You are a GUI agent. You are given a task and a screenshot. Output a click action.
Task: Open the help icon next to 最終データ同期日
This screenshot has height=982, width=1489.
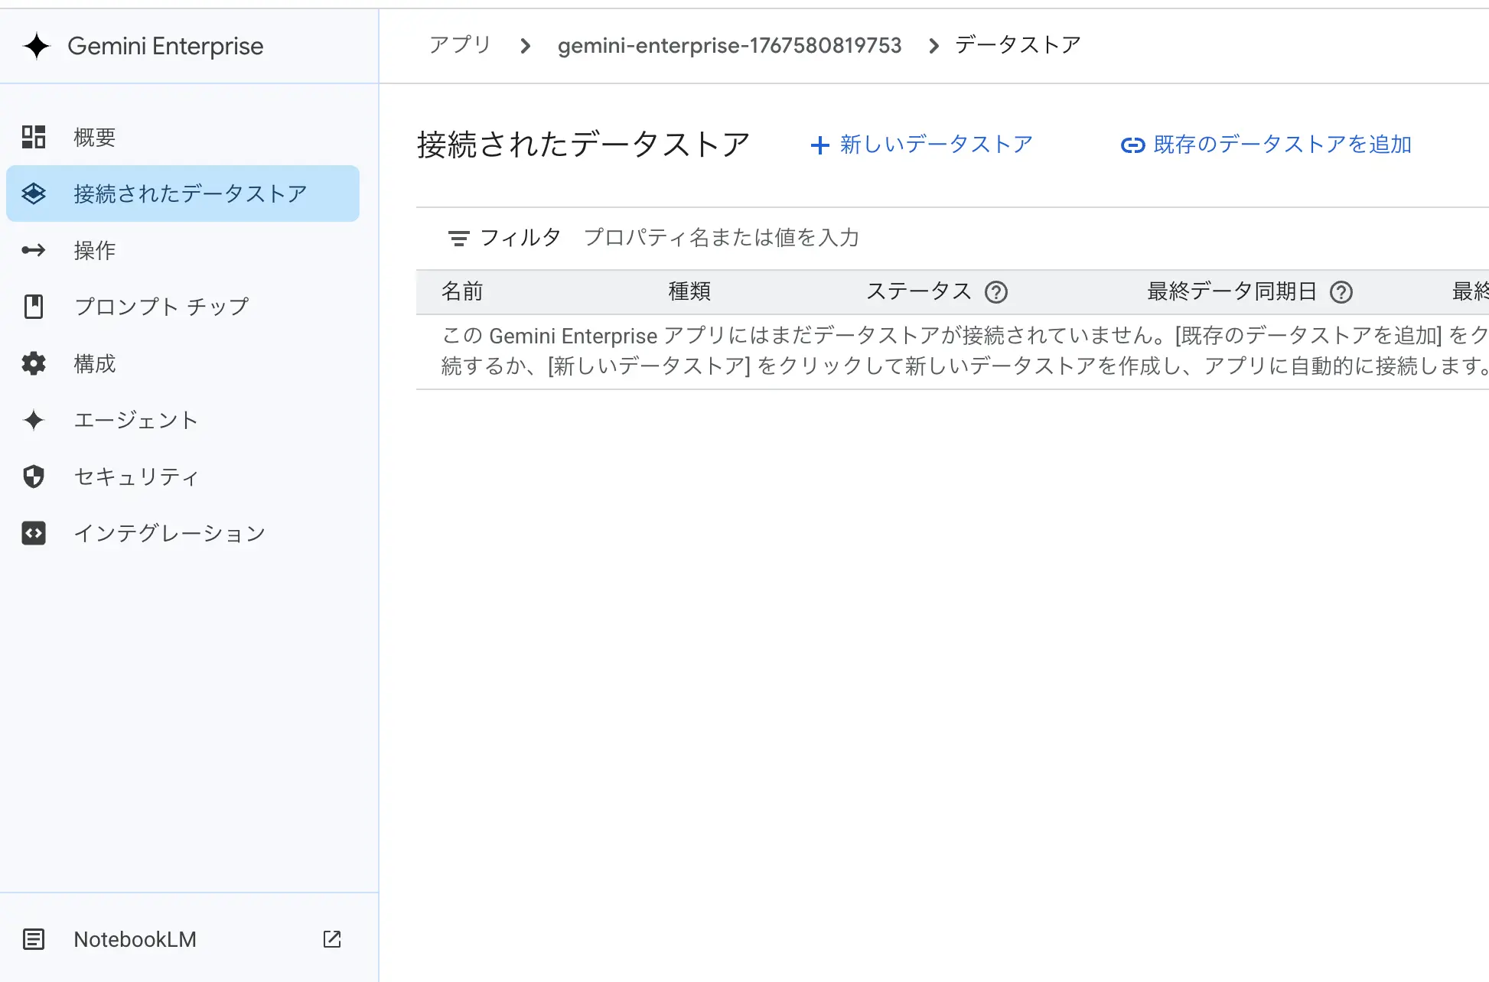pyautogui.click(x=1341, y=292)
